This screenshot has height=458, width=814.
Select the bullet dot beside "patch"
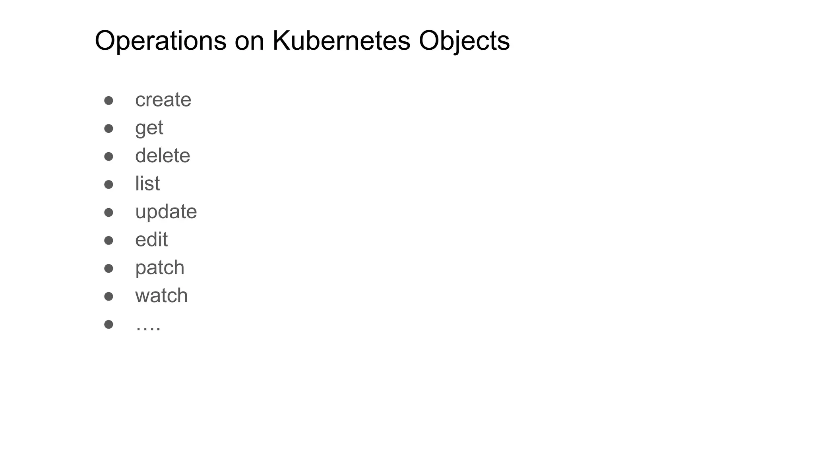point(109,268)
